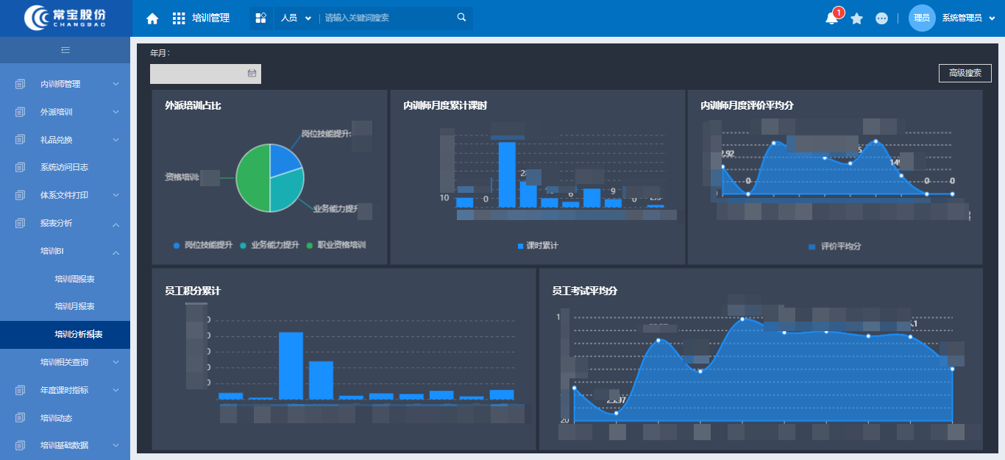The width and height of the screenshot is (1005, 460).
Task: Open favorites star icon
Action: [x=856, y=18]
